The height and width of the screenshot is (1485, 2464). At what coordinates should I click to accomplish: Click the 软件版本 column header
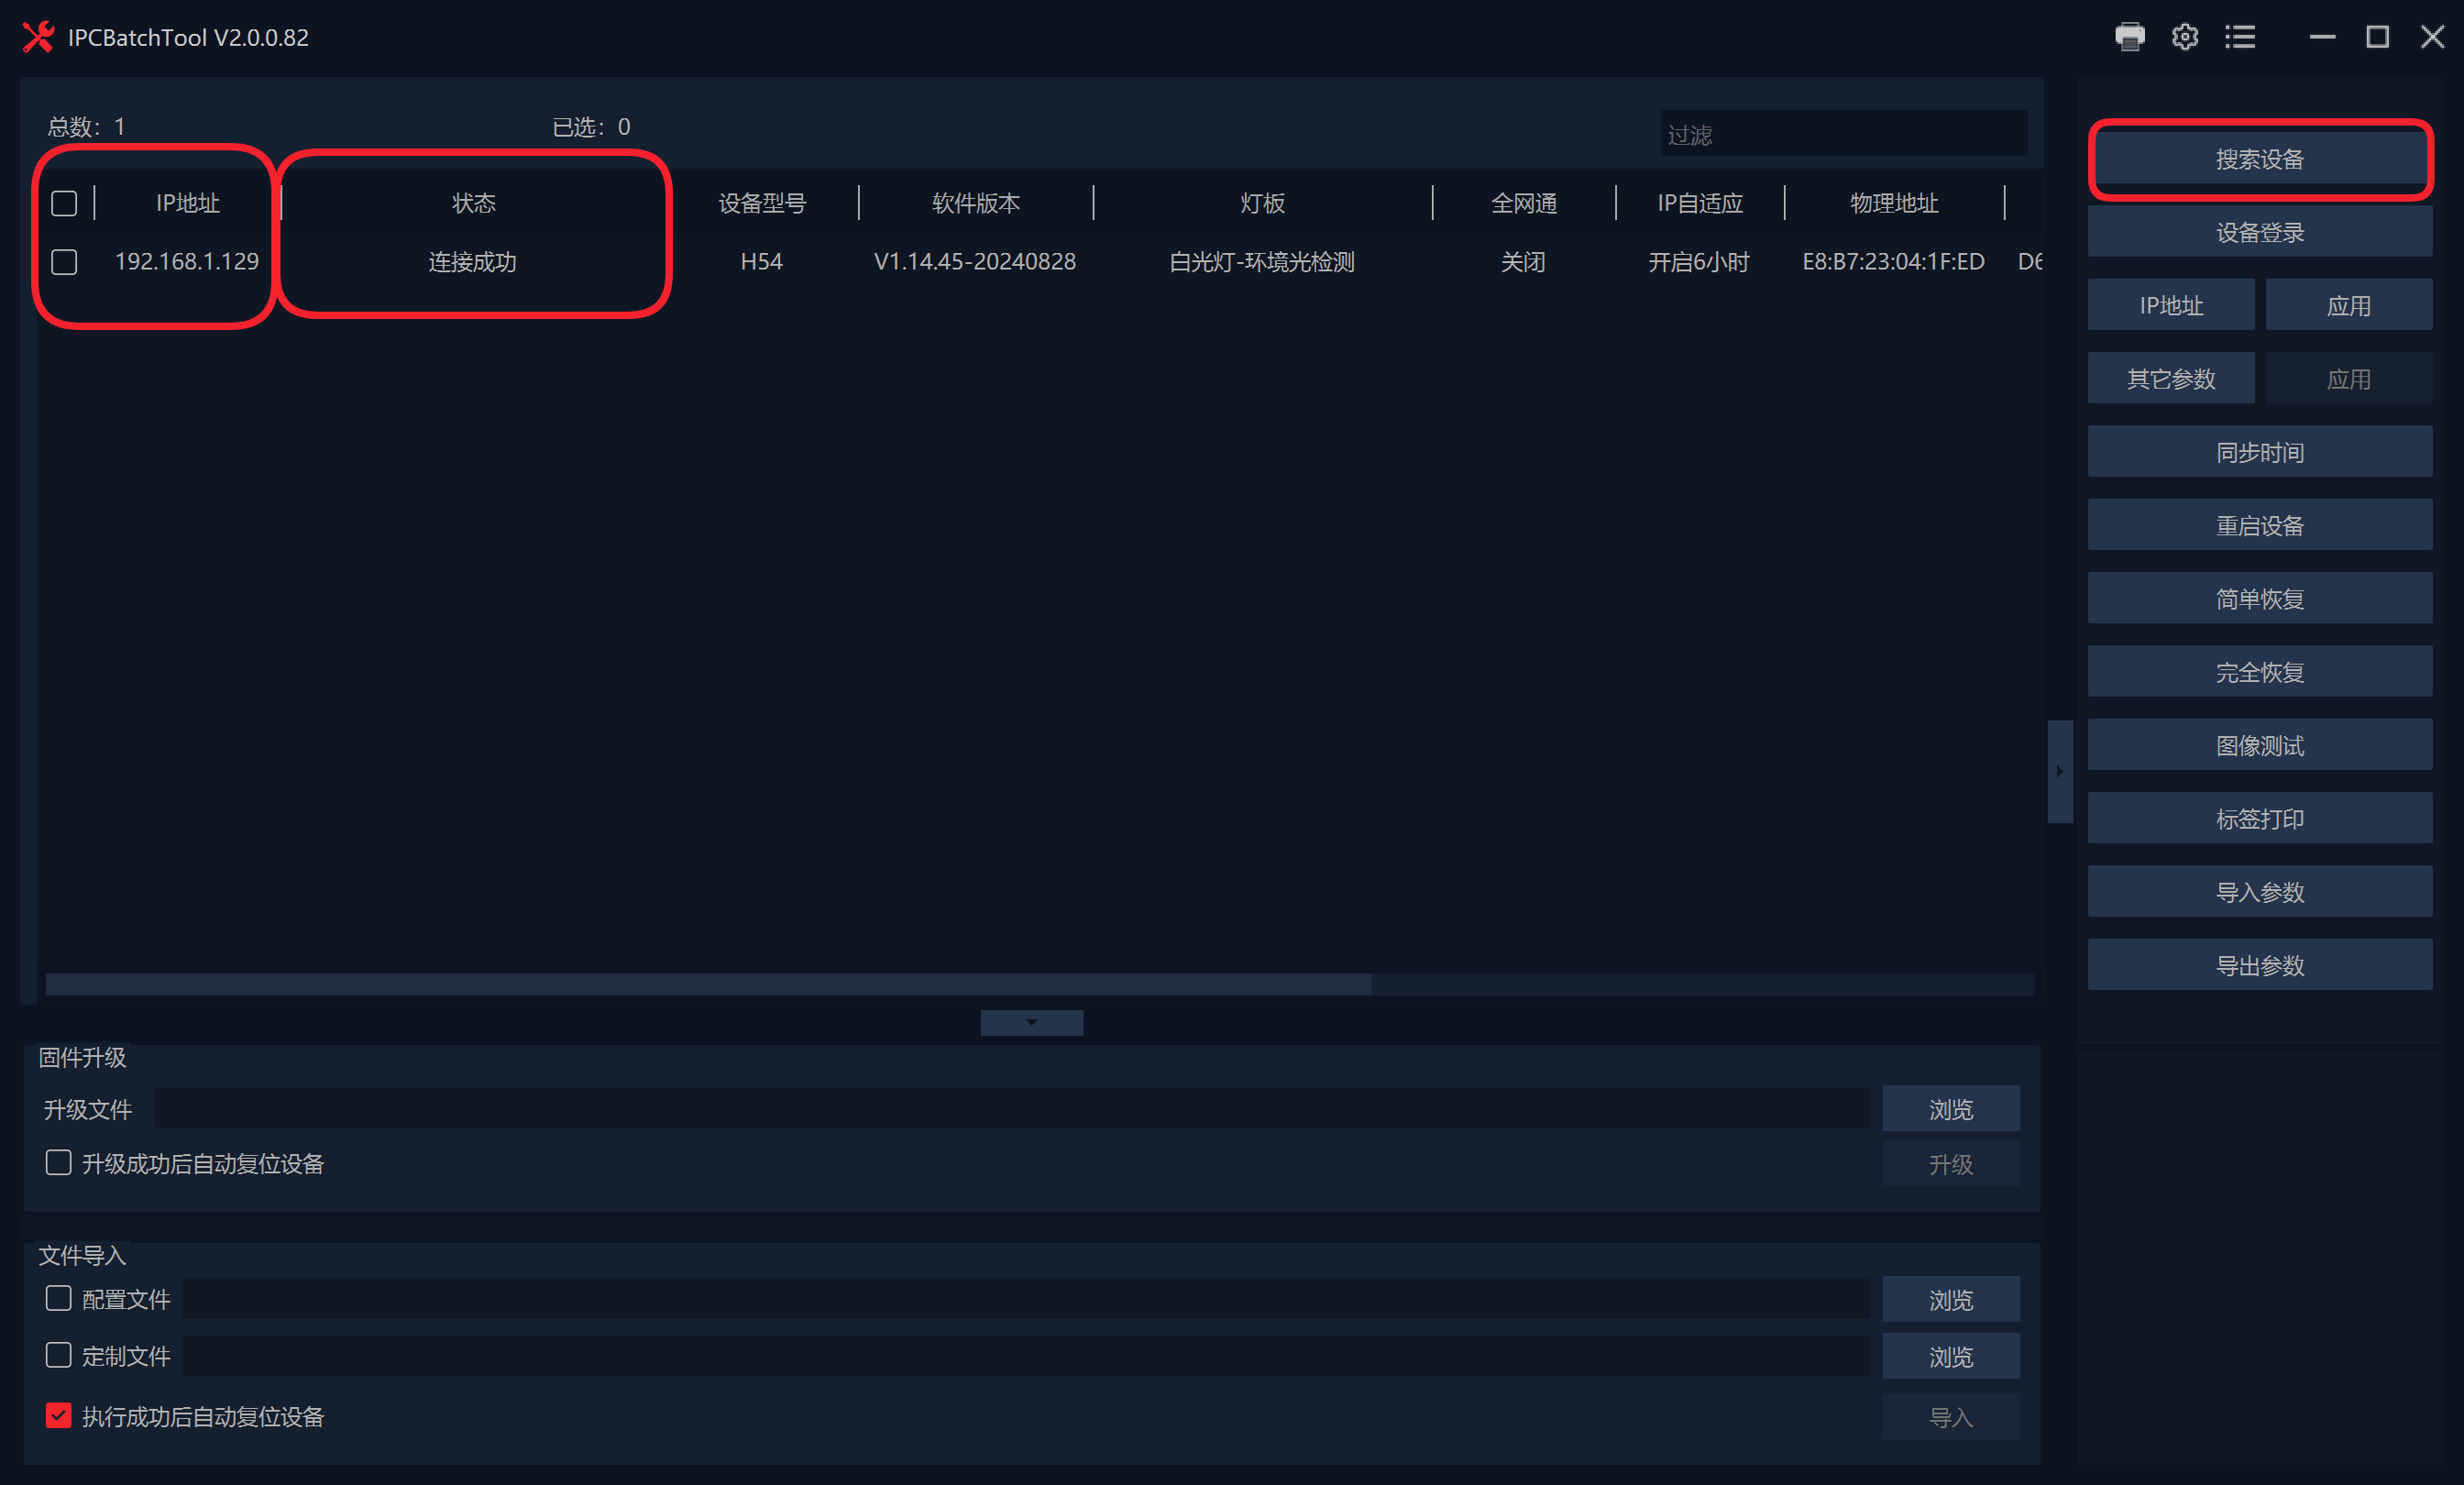[975, 204]
